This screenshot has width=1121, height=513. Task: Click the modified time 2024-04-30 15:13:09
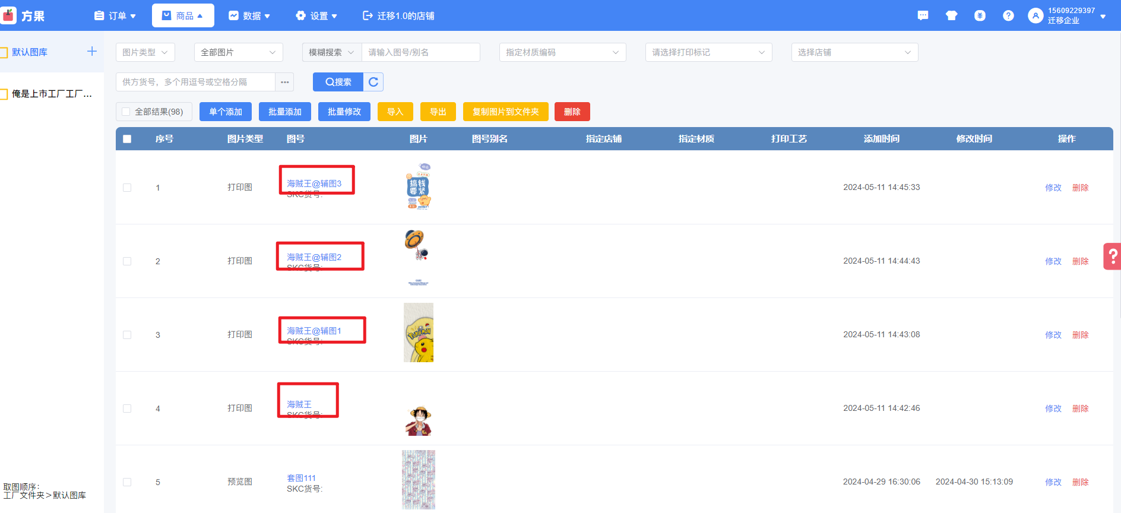(974, 482)
